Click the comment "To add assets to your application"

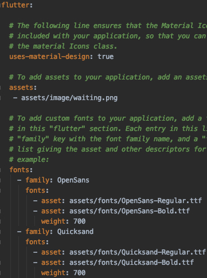pyautogui.click(x=84, y=77)
